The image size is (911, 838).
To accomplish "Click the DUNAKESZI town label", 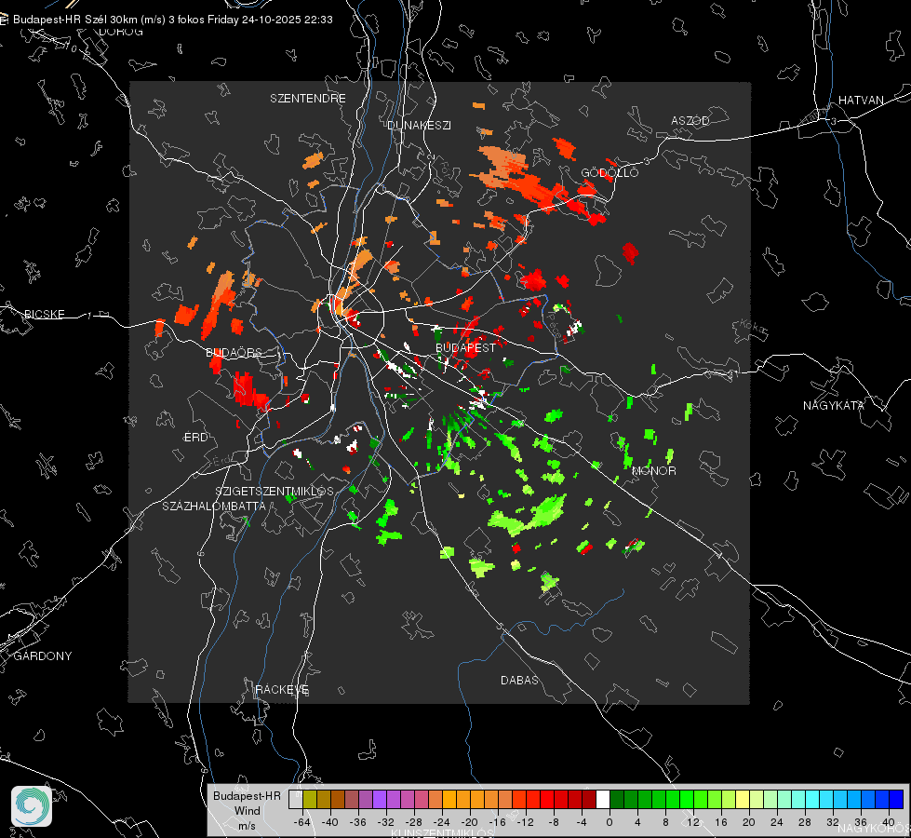I will coord(419,126).
